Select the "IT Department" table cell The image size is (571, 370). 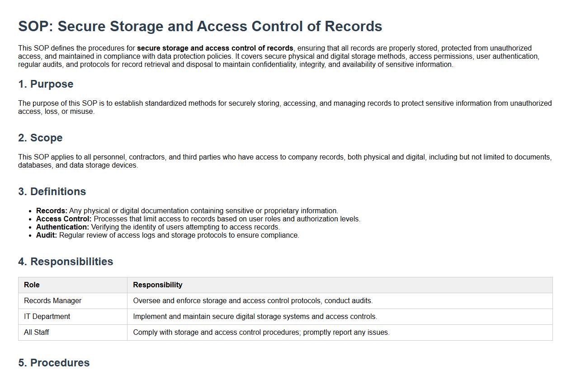[47, 317]
